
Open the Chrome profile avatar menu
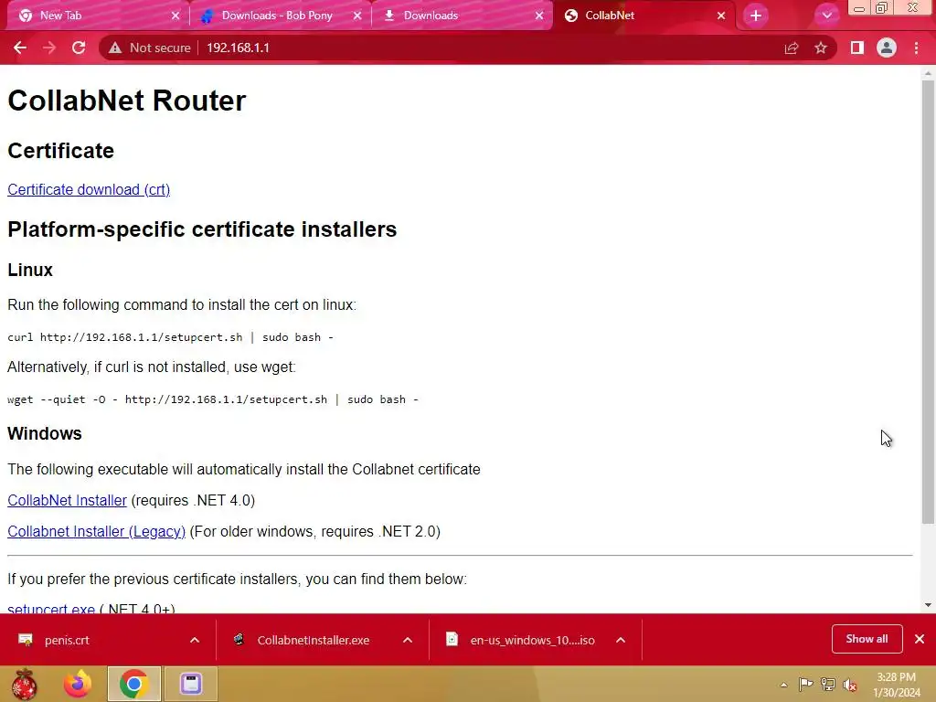pos(887,48)
